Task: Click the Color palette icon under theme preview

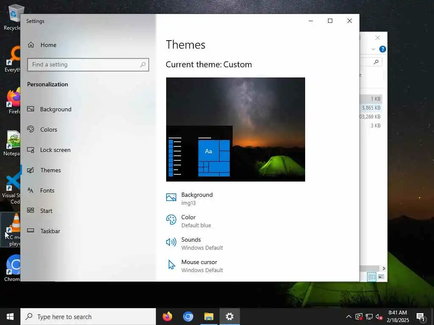Action: pos(171,220)
